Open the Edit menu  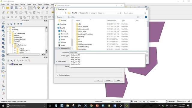point(8,4)
